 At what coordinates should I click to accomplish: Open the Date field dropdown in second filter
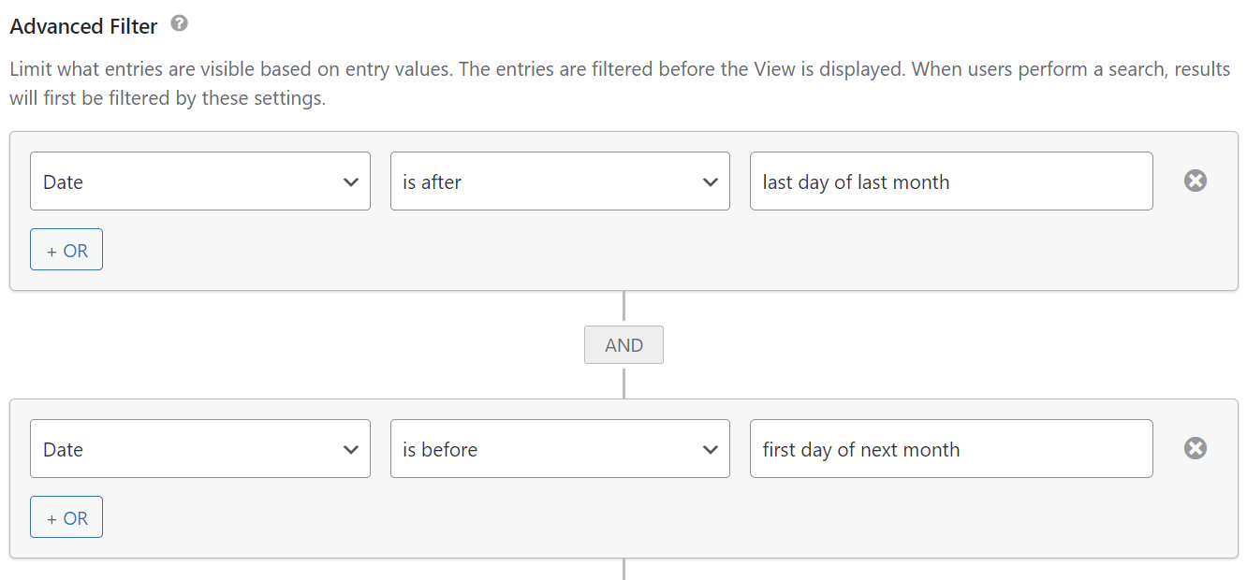(x=200, y=449)
